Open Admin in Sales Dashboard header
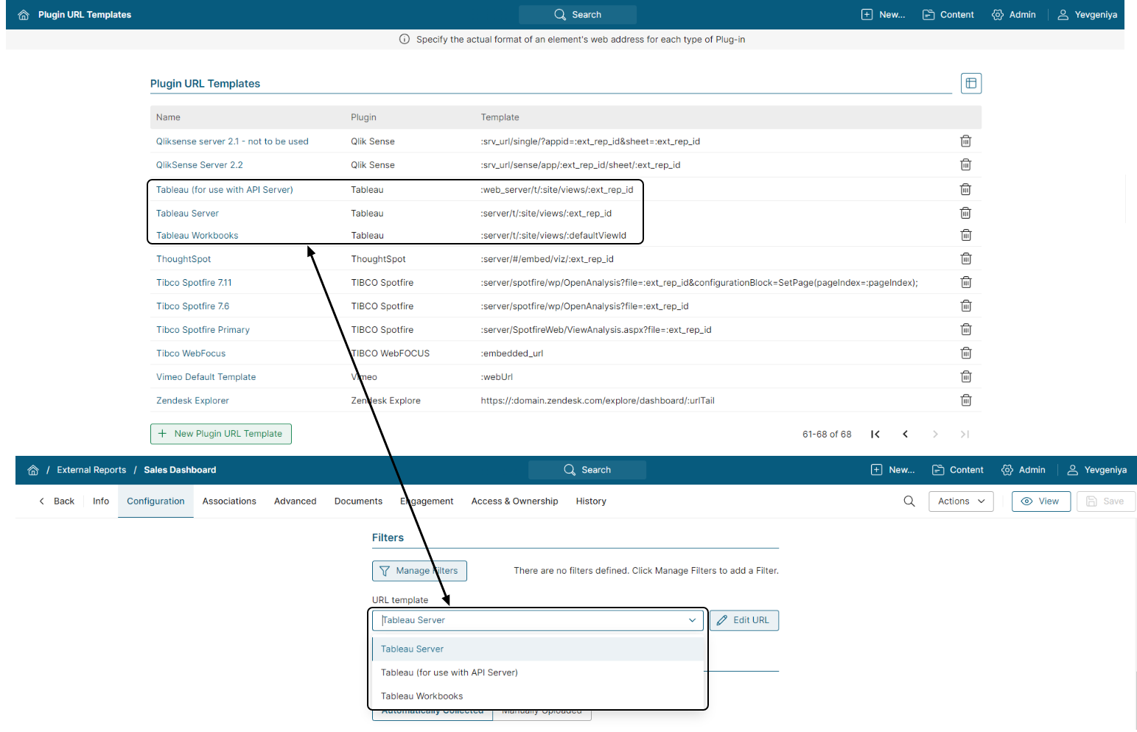 (1023, 470)
